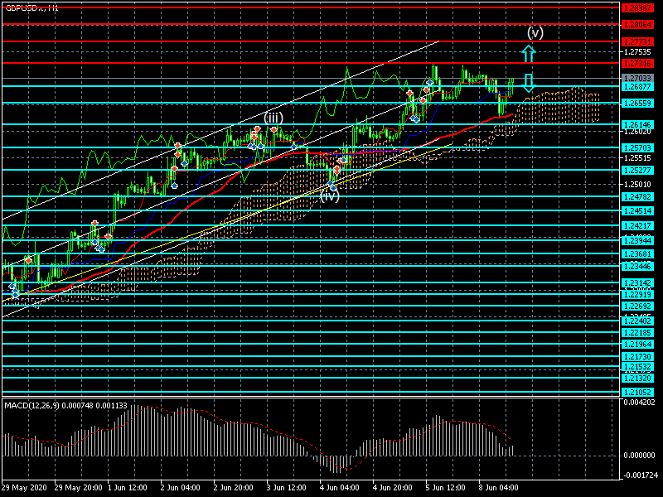Select the 1.21964 cyan price label
Screen dimensions: 663x497
(637, 345)
